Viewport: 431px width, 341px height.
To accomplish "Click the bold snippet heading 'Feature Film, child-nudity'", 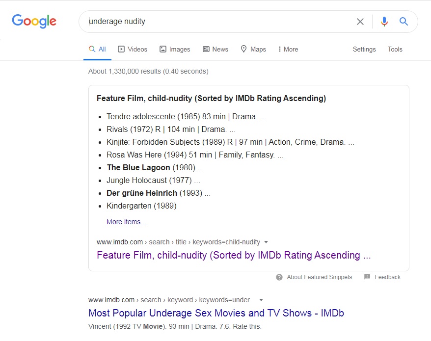I will 211,98.
